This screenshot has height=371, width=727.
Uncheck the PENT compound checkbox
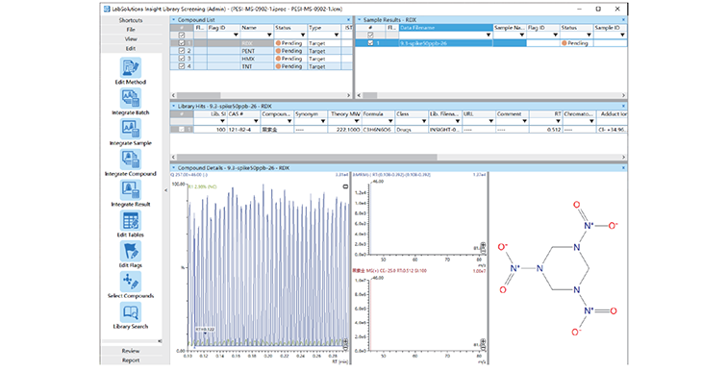(182, 51)
